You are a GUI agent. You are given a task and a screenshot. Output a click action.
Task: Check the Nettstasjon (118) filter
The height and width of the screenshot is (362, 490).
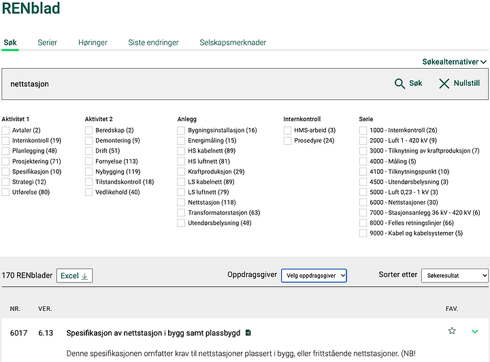(x=181, y=202)
